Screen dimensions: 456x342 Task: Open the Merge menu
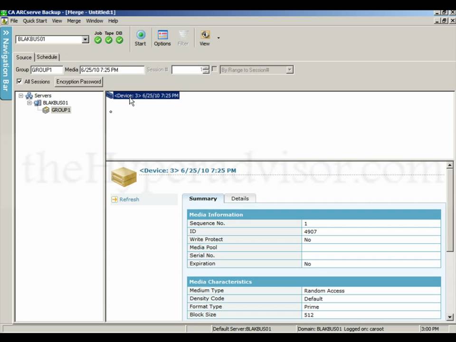click(x=74, y=21)
